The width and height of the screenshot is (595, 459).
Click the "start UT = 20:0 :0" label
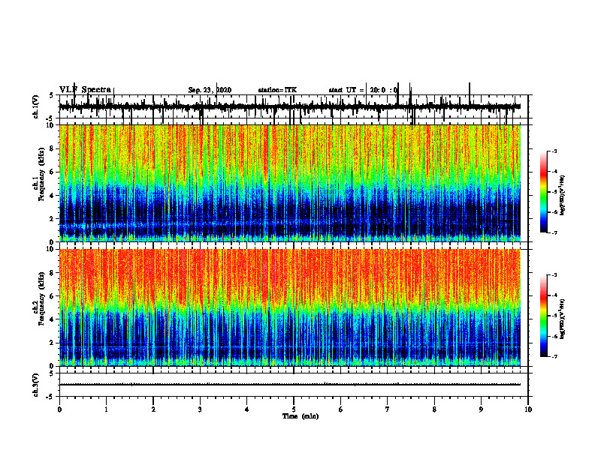click(363, 90)
